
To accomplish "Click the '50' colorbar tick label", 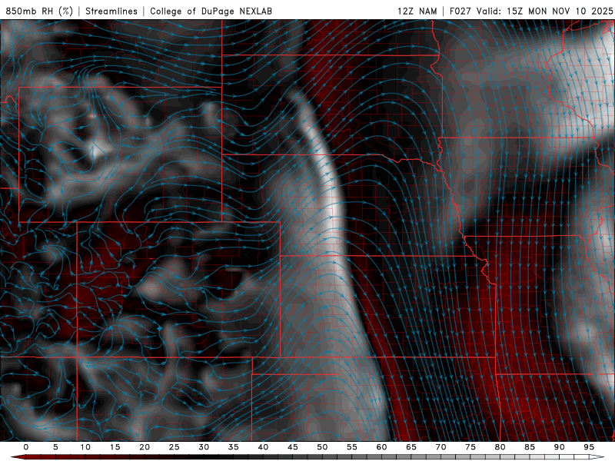I will point(322,447).
